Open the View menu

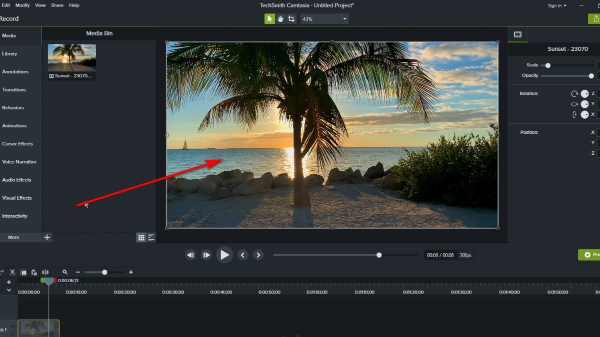pos(40,5)
